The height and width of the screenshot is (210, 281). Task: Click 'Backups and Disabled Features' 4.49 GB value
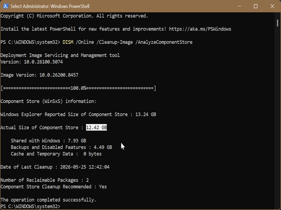click(x=103, y=147)
